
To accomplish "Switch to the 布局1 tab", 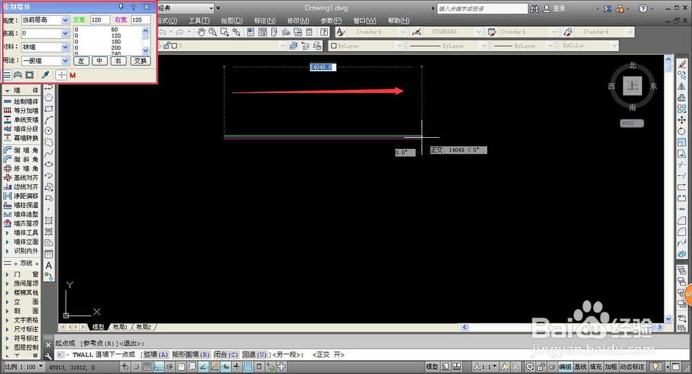I will [x=120, y=327].
